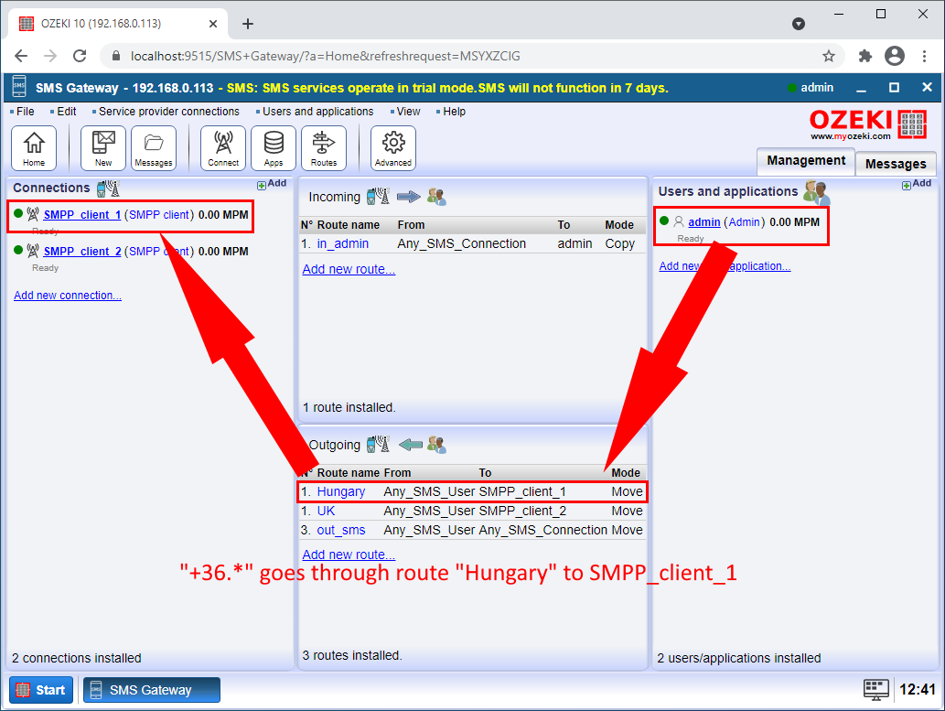Open the Service provider connections menu
Screen dimensions: 945x711
pos(168,112)
